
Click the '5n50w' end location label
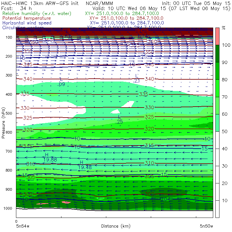pyautogui.click(x=206, y=226)
